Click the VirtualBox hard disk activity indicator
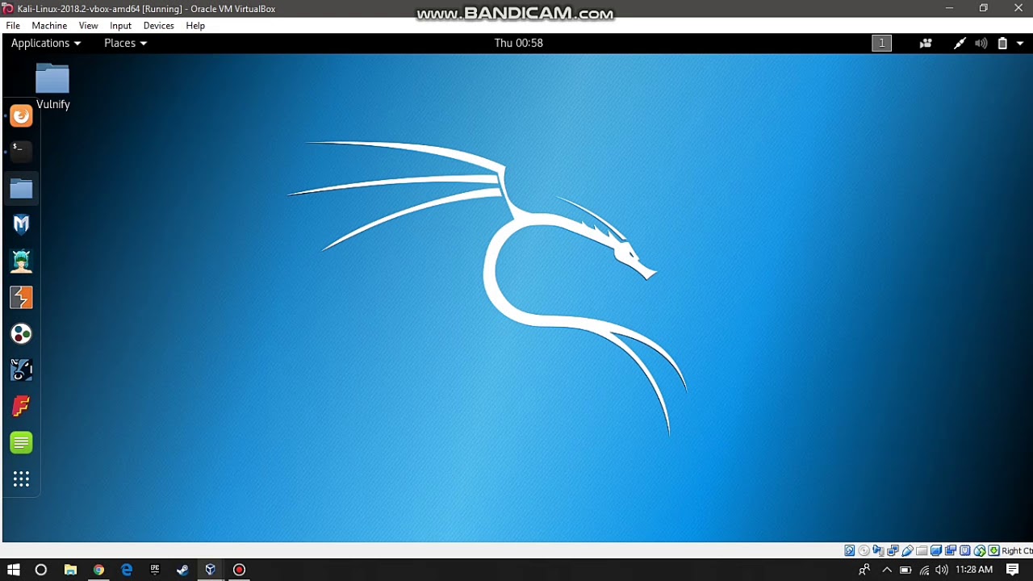Screen dimensions: 1033x581 pos(850,550)
